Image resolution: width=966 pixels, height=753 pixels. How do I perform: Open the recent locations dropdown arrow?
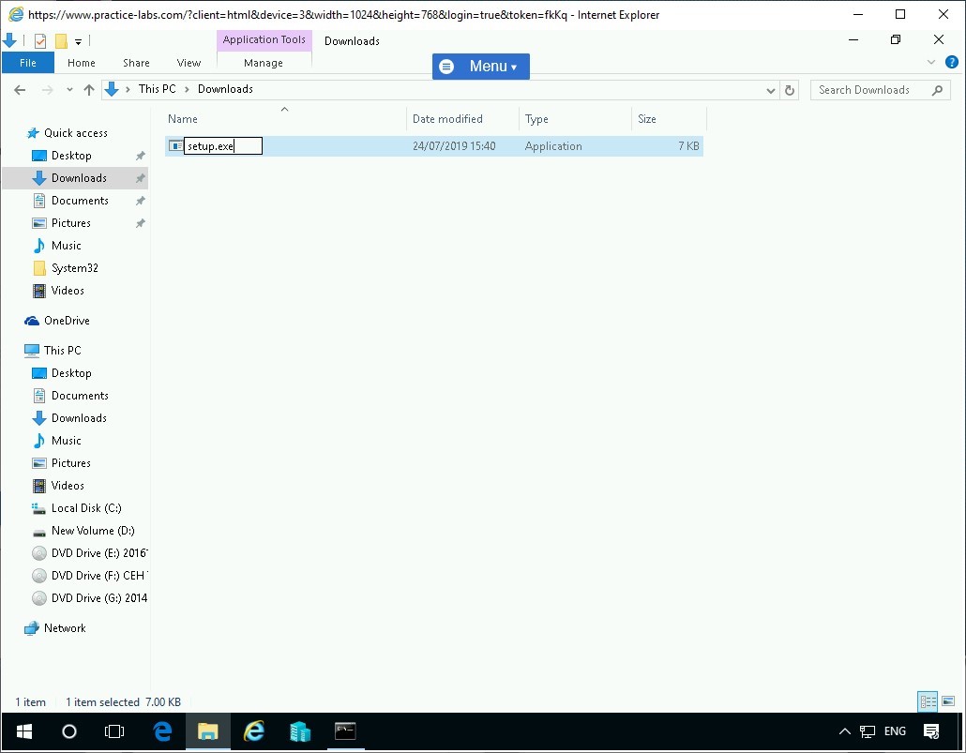[69, 90]
